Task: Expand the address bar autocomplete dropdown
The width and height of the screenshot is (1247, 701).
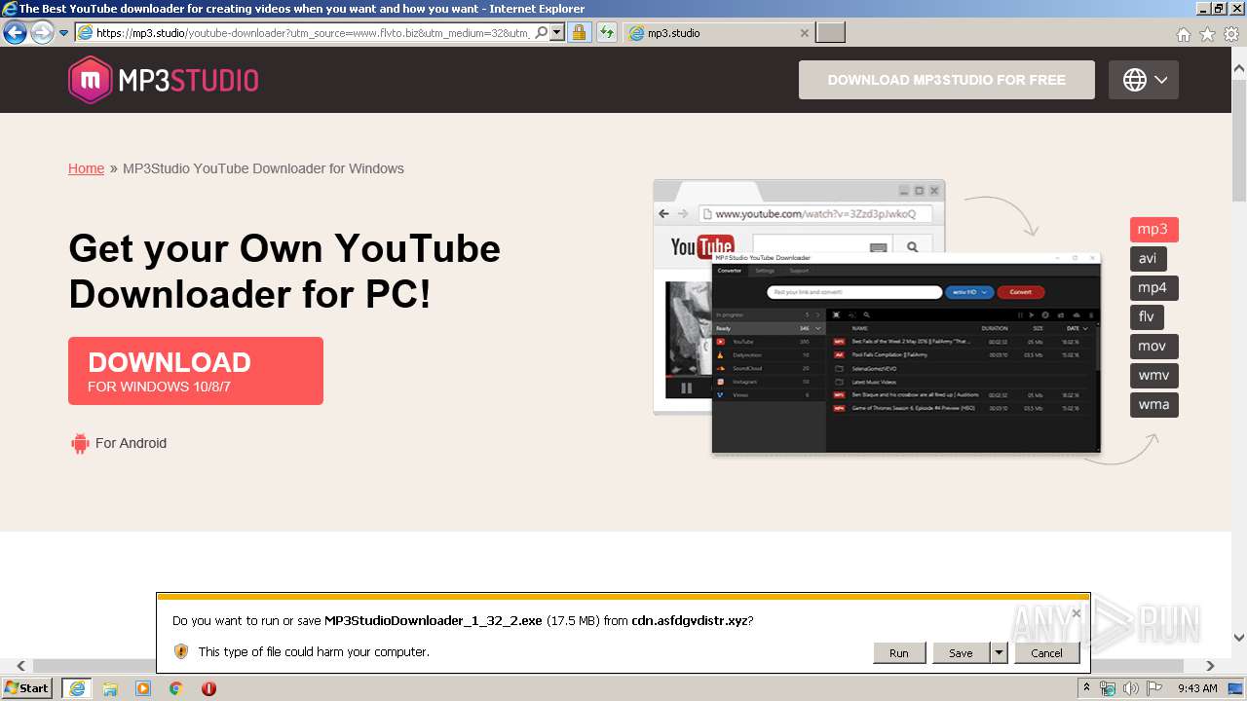Action: coord(557,33)
